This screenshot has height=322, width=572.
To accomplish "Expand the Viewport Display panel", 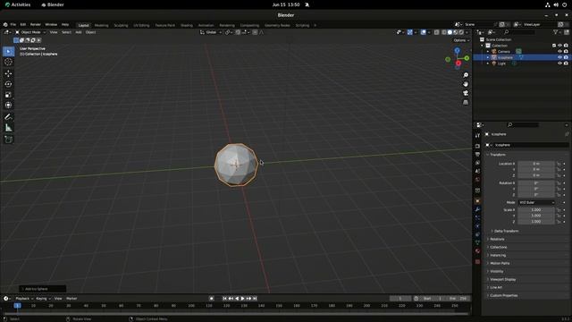I will click(x=501, y=279).
